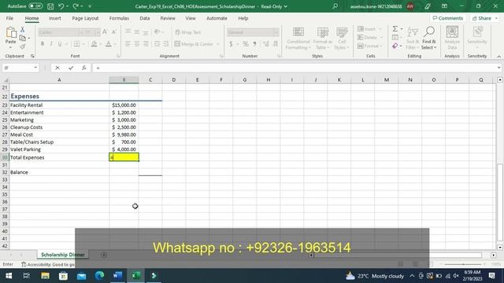Click Find & Select magnifier icon
Viewport: 504px width, 283px height.
[429, 31]
